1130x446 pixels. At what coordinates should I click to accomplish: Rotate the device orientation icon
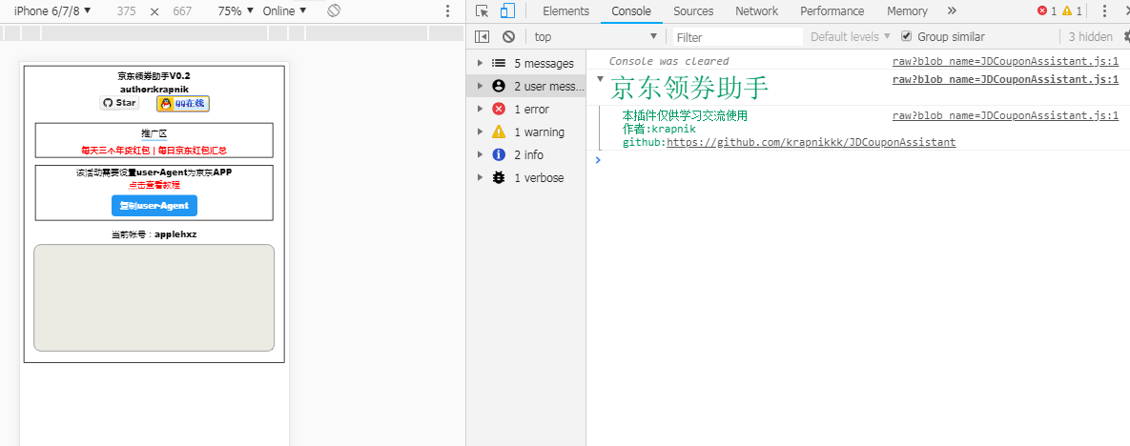(333, 10)
